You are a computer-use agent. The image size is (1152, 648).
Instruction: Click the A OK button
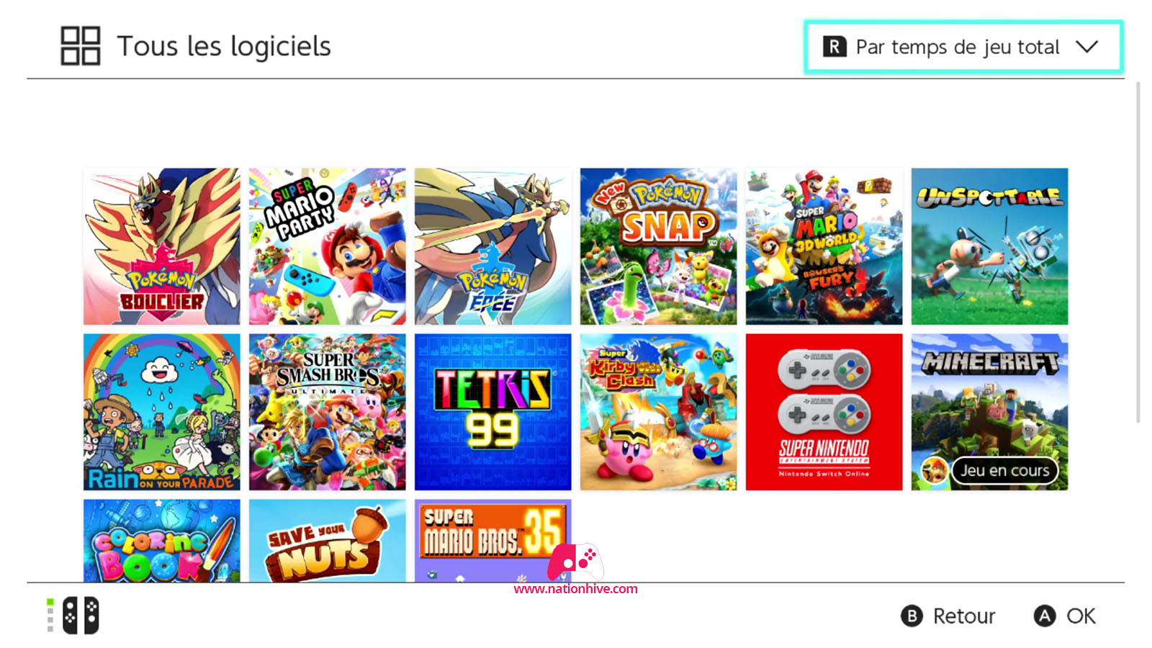[1065, 616]
